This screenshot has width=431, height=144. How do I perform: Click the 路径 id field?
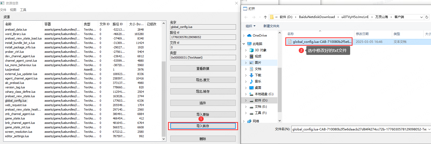[203, 37]
